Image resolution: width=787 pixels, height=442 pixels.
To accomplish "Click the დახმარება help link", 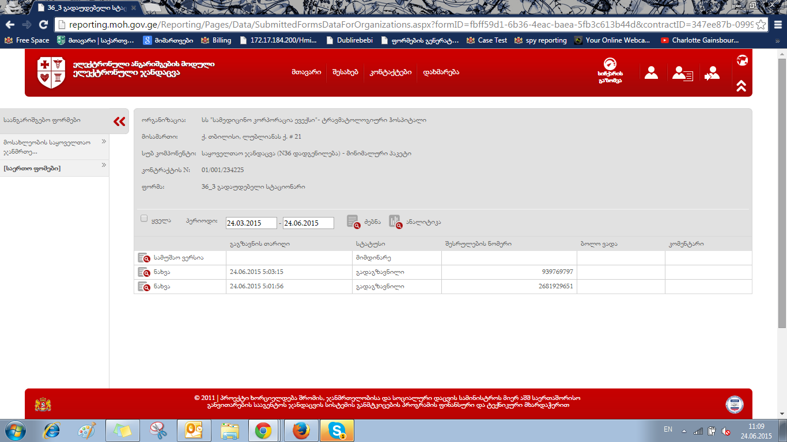I will click(x=441, y=73).
